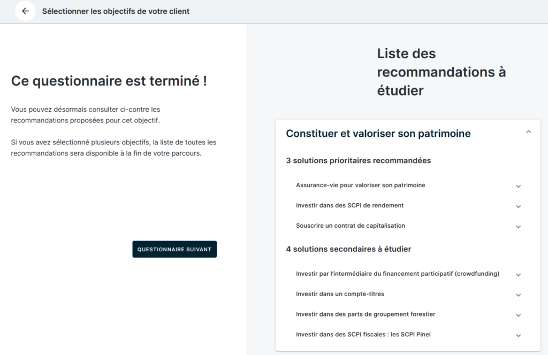The width and height of the screenshot is (548, 355).
Task: Open Investir dans des parts de groupement forestier
Action: pyautogui.click(x=361, y=314)
